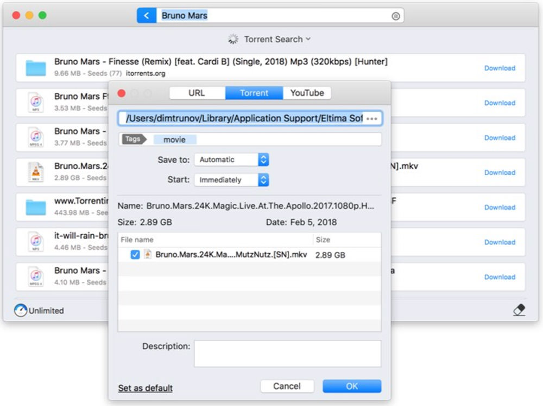Screen dimensions: 543x406
Task: Maximize main window with green button
Action: 42,15
